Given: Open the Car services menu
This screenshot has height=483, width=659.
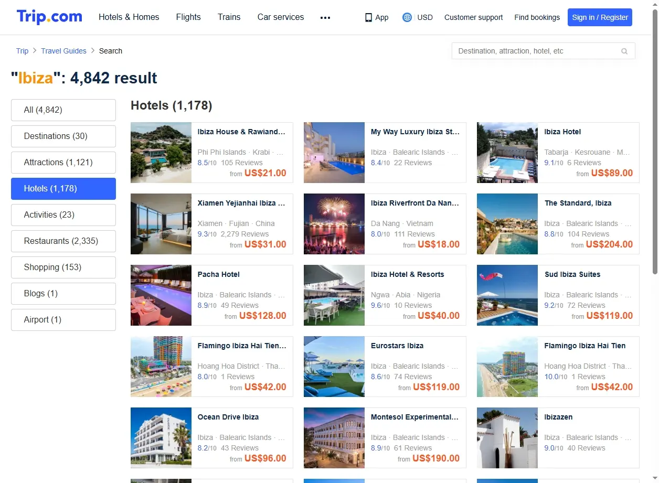Looking at the screenshot, I should 281,17.
